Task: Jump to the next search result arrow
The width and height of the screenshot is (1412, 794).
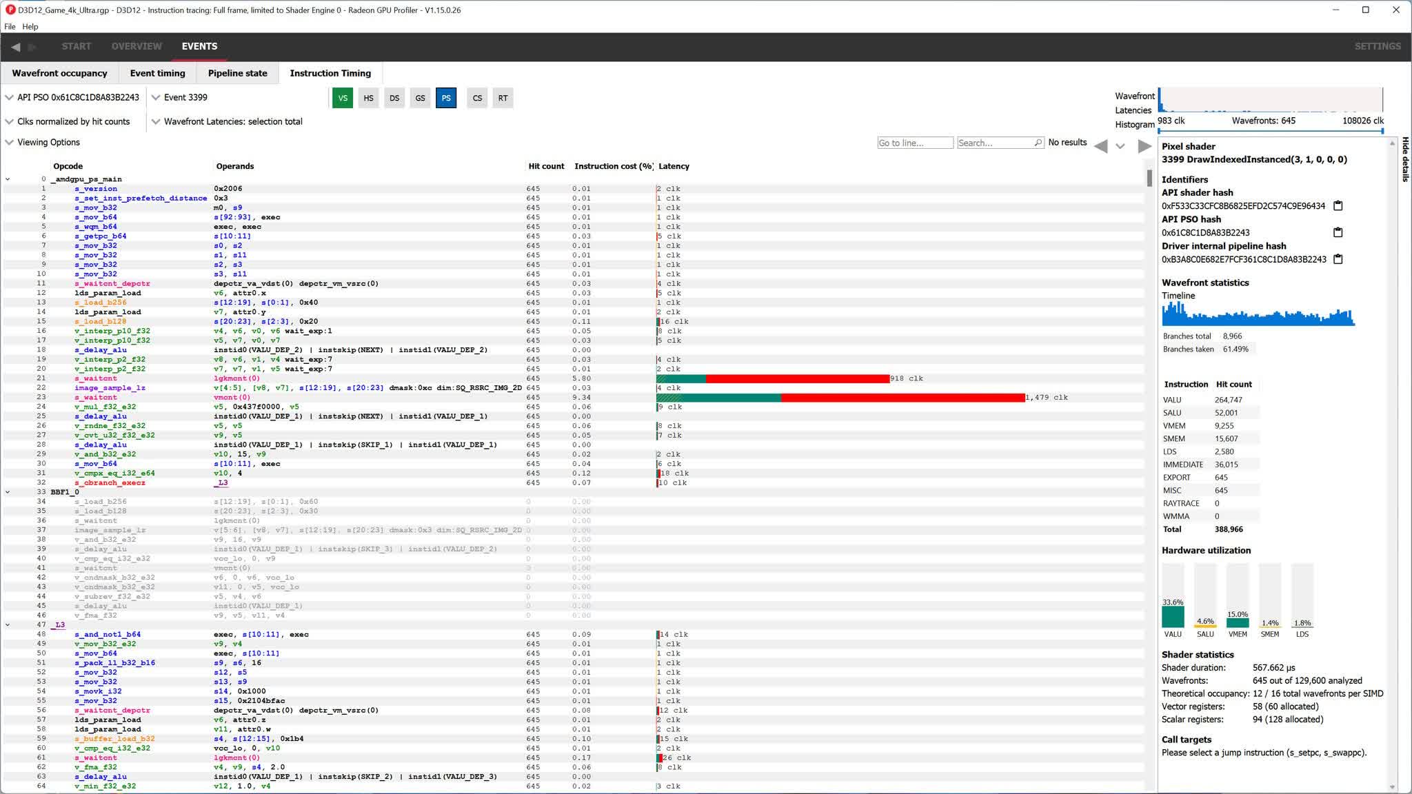Action: (x=1144, y=146)
